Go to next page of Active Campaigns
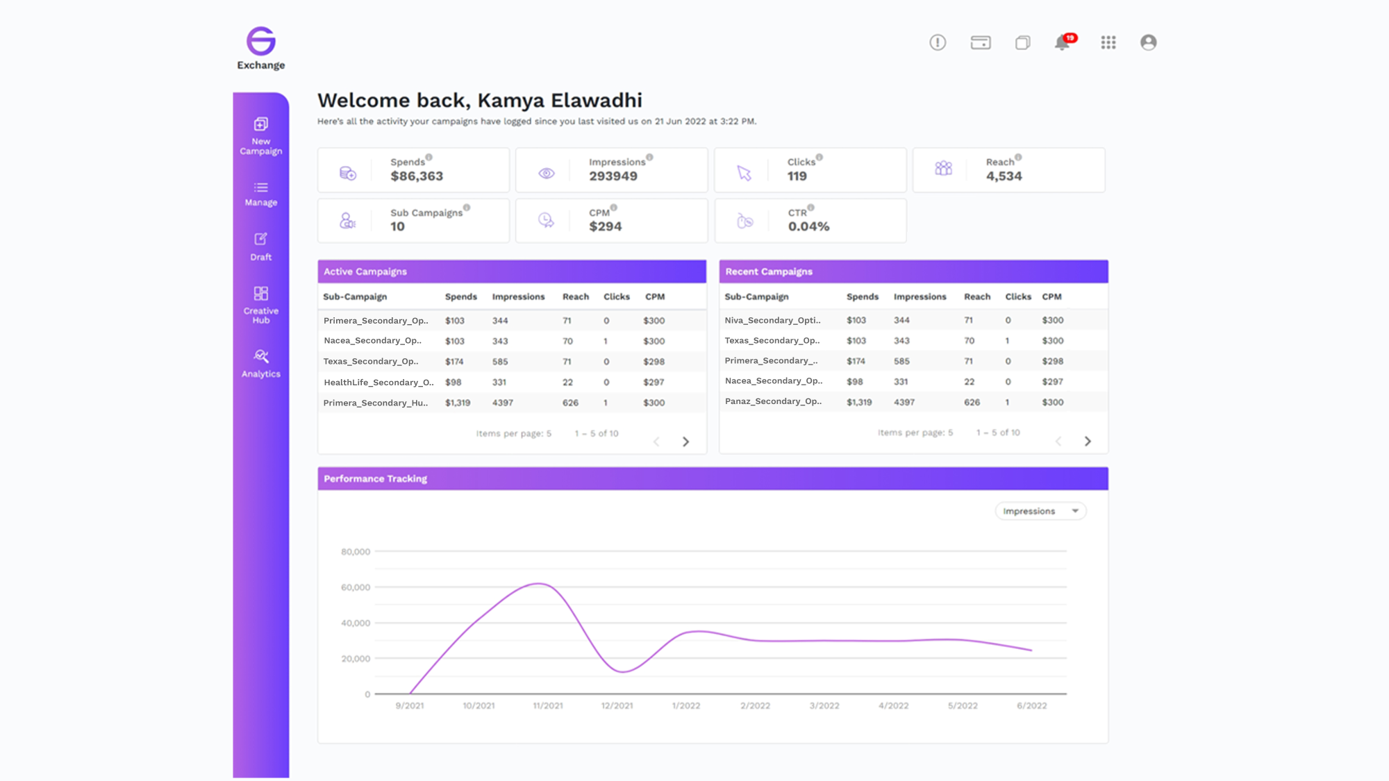This screenshot has width=1389, height=781. click(x=685, y=441)
